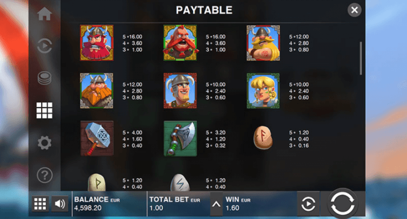The width and height of the screenshot is (407, 219).
Task: Mute the game sound
Action: click(60, 204)
